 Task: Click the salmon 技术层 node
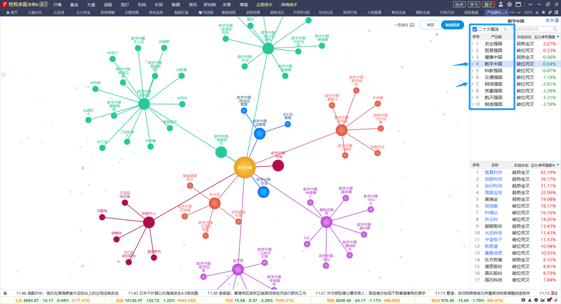[215, 203]
